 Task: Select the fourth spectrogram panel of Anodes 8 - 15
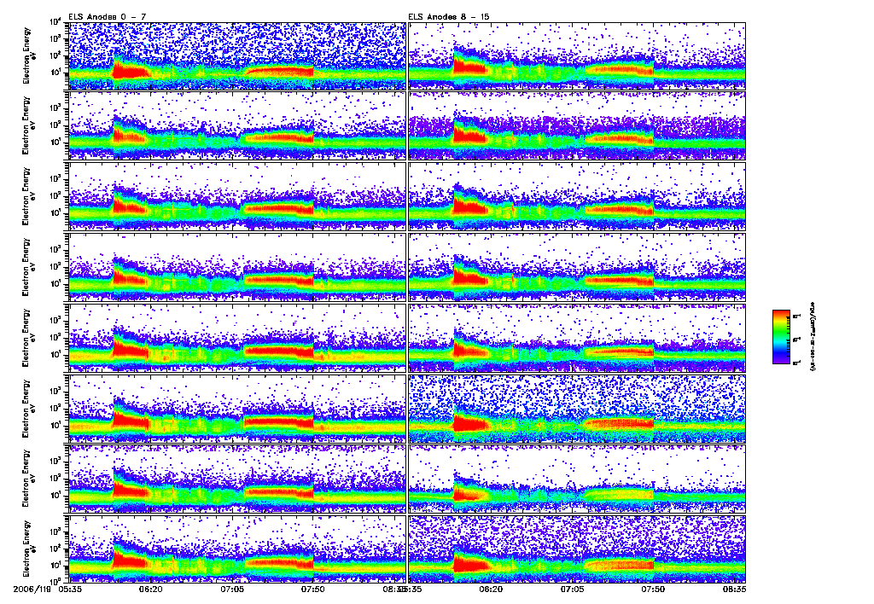(577, 267)
